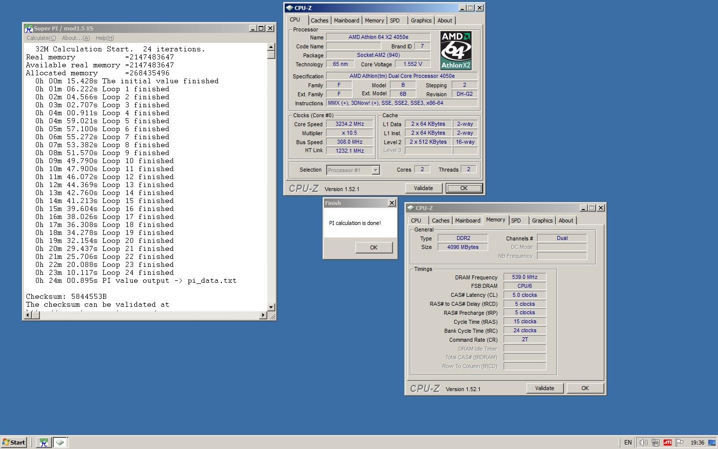This screenshot has height=449, width=718.
Task: Switch to Memory tab in top CPU-Z window
Action: coord(374,20)
